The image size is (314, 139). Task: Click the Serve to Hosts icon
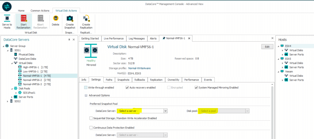(x=7, y=18)
